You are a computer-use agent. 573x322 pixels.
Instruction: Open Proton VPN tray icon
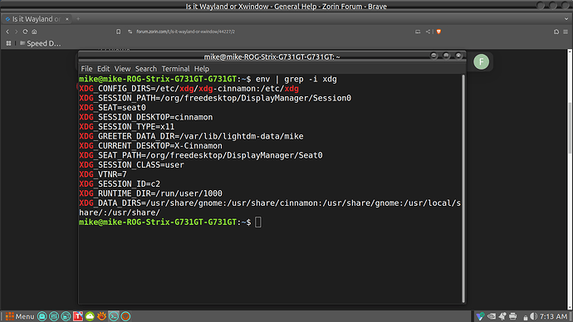pyautogui.click(x=480, y=316)
